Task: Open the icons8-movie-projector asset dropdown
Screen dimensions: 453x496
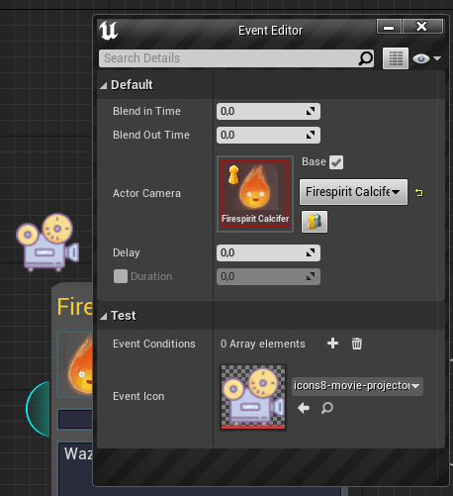Action: [357, 386]
